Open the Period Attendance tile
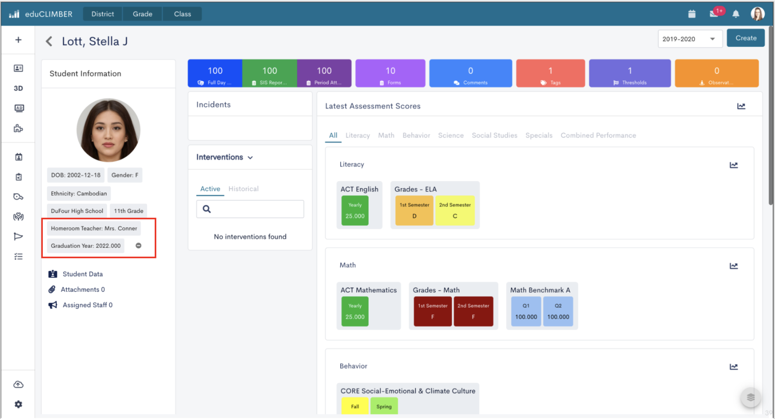This screenshot has height=419, width=775. [324, 74]
